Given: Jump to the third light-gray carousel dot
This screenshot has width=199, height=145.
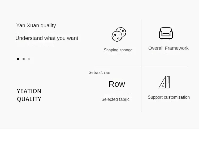Looking at the screenshot, I should (29, 59).
